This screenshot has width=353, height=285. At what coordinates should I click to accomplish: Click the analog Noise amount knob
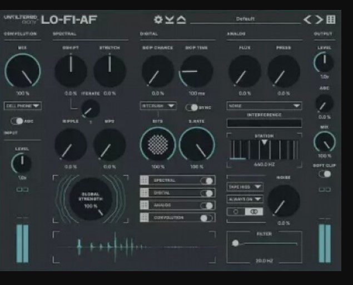[284, 201]
